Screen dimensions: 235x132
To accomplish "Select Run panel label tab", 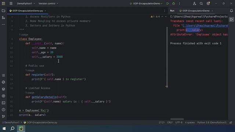I will [172, 11].
